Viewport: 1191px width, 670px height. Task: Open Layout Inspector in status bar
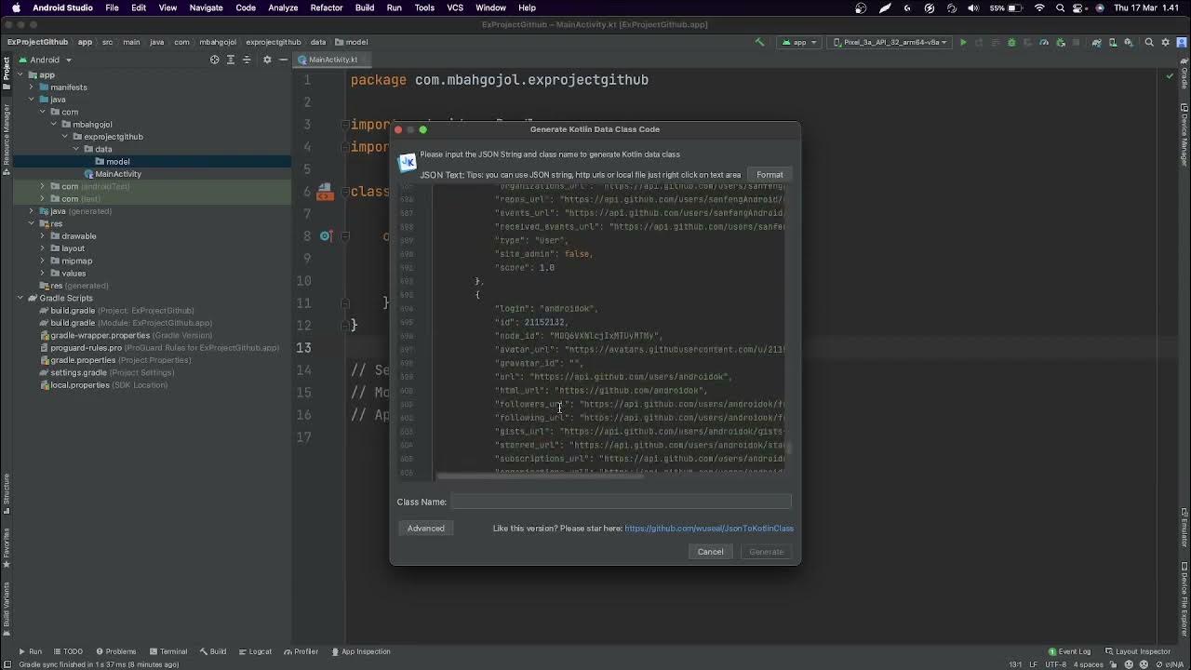(1137, 651)
